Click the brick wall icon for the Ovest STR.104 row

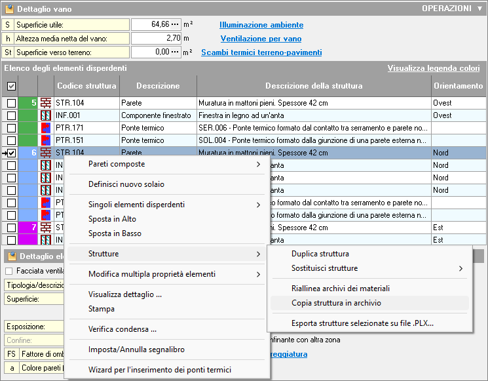tap(46, 103)
